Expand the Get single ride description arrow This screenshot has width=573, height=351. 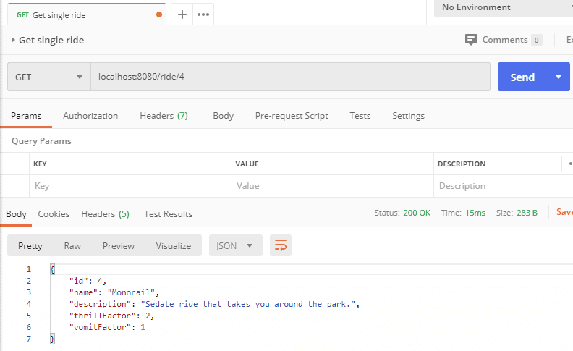pos(13,41)
